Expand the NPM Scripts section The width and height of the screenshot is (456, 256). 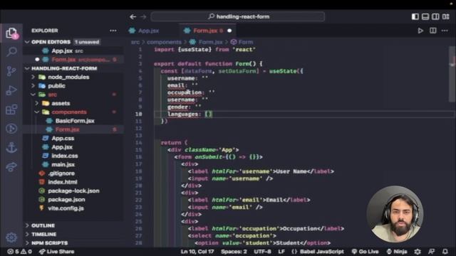(49, 243)
